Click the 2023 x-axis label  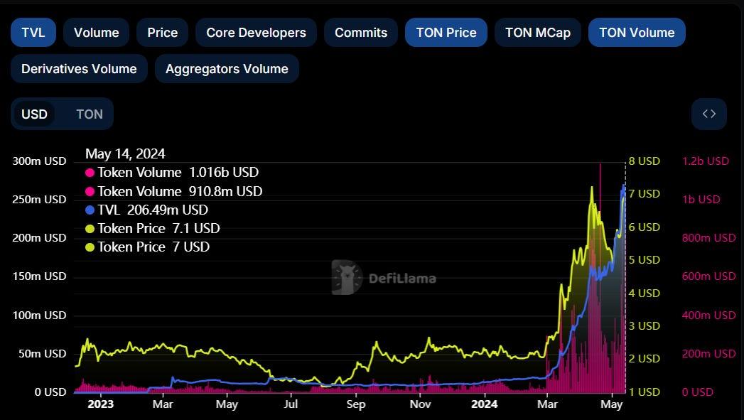click(99, 404)
